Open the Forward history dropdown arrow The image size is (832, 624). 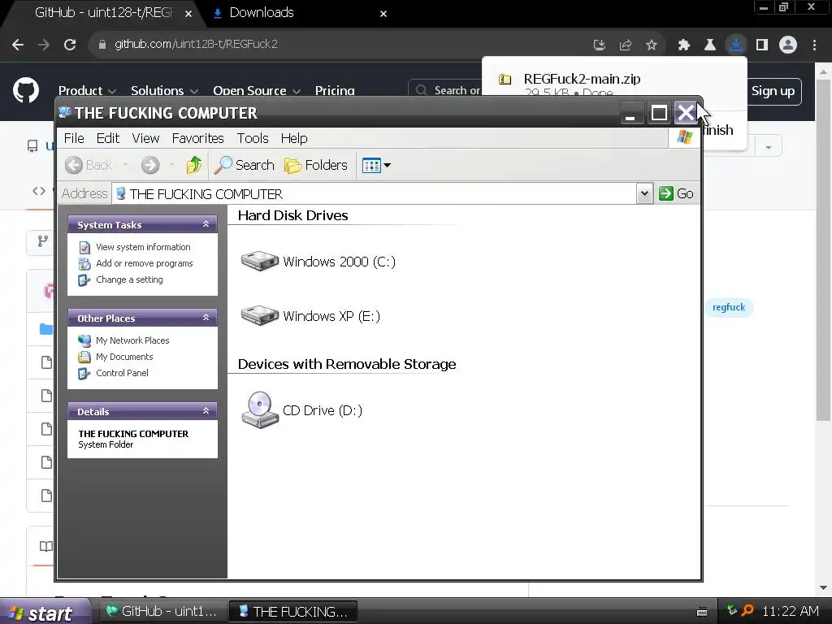click(172, 165)
